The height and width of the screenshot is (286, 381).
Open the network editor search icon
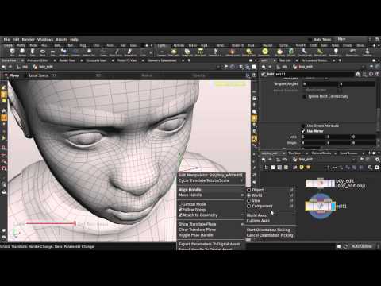tap(370, 168)
